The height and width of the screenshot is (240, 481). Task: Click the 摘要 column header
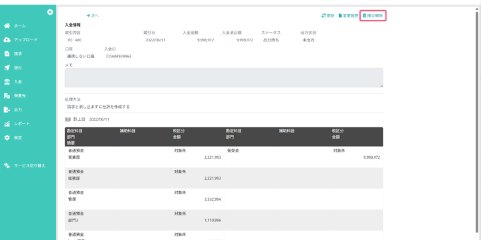71,143
